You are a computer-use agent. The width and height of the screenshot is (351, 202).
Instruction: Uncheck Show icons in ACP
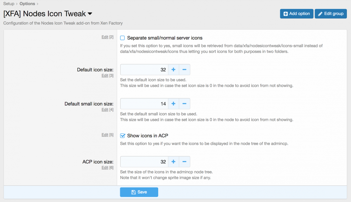[123, 136]
